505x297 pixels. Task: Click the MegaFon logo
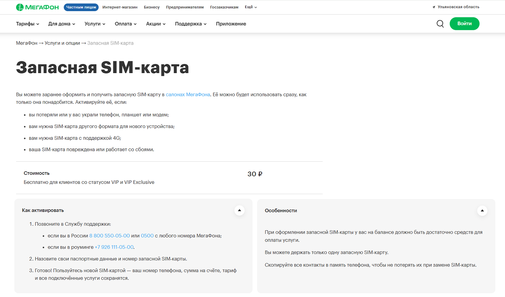pos(37,7)
